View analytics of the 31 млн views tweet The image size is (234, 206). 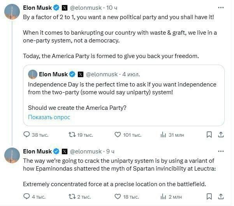[164, 135]
